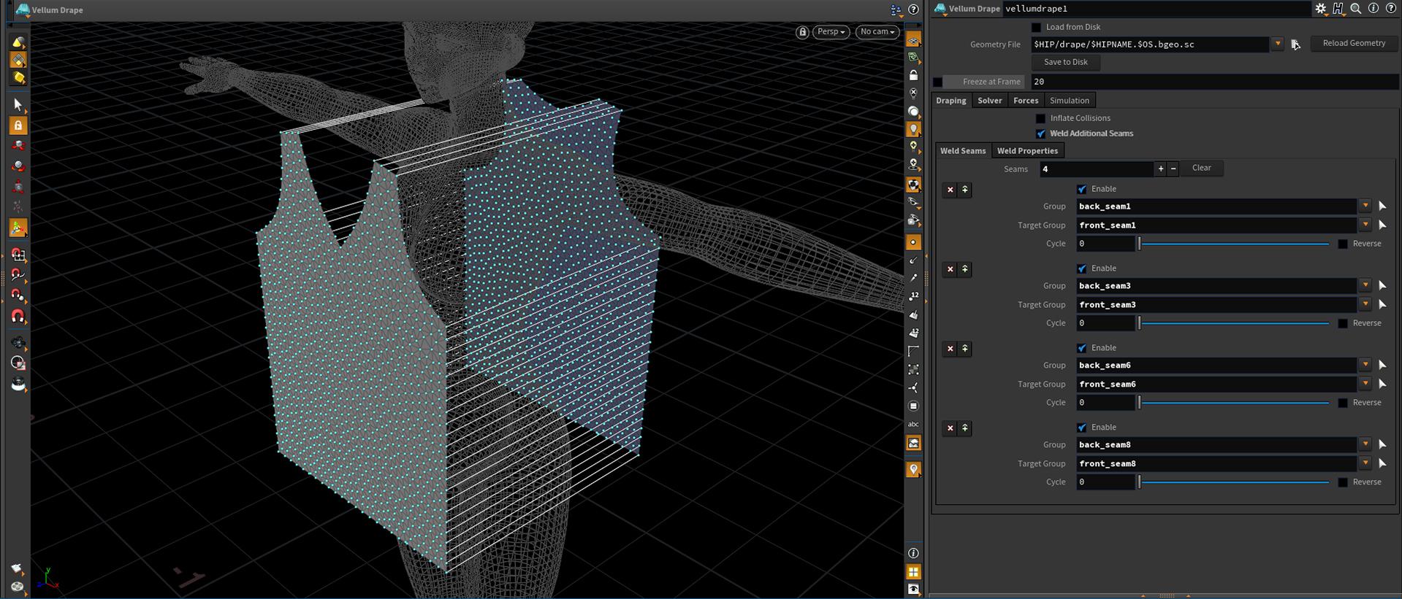This screenshot has width=1402, height=599.
Task: Open group dropdown for back_seam6
Action: click(1365, 366)
